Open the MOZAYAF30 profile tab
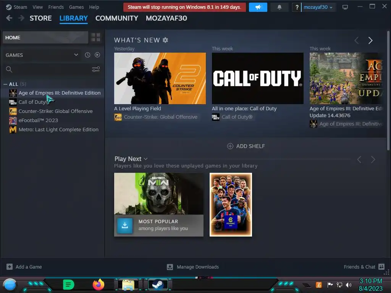This screenshot has height=293, width=391. coord(166,18)
